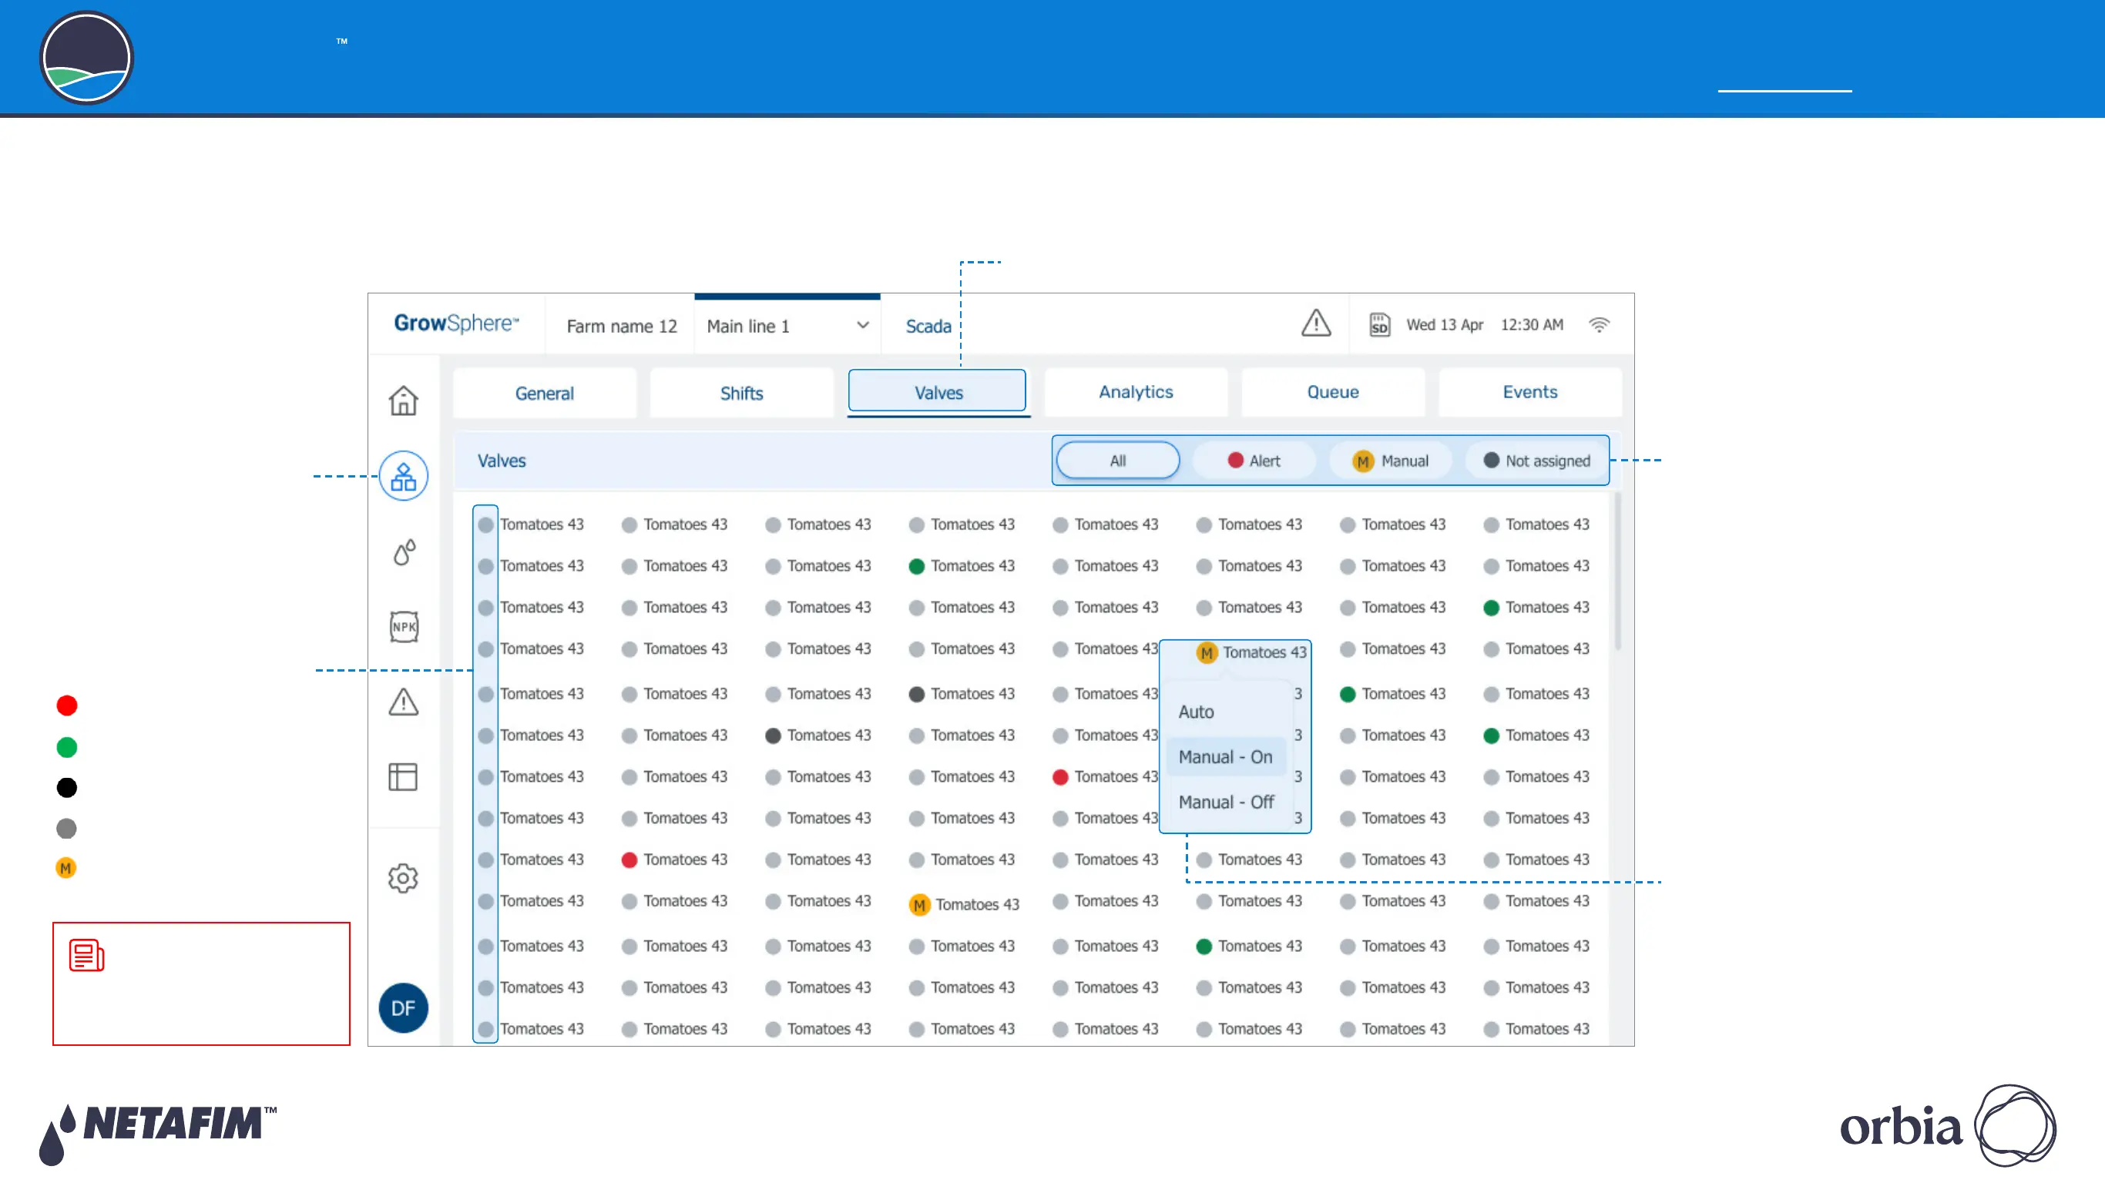Switch to the Queue tab
Viewport: 2105px width, 1183px height.
[x=1333, y=391]
